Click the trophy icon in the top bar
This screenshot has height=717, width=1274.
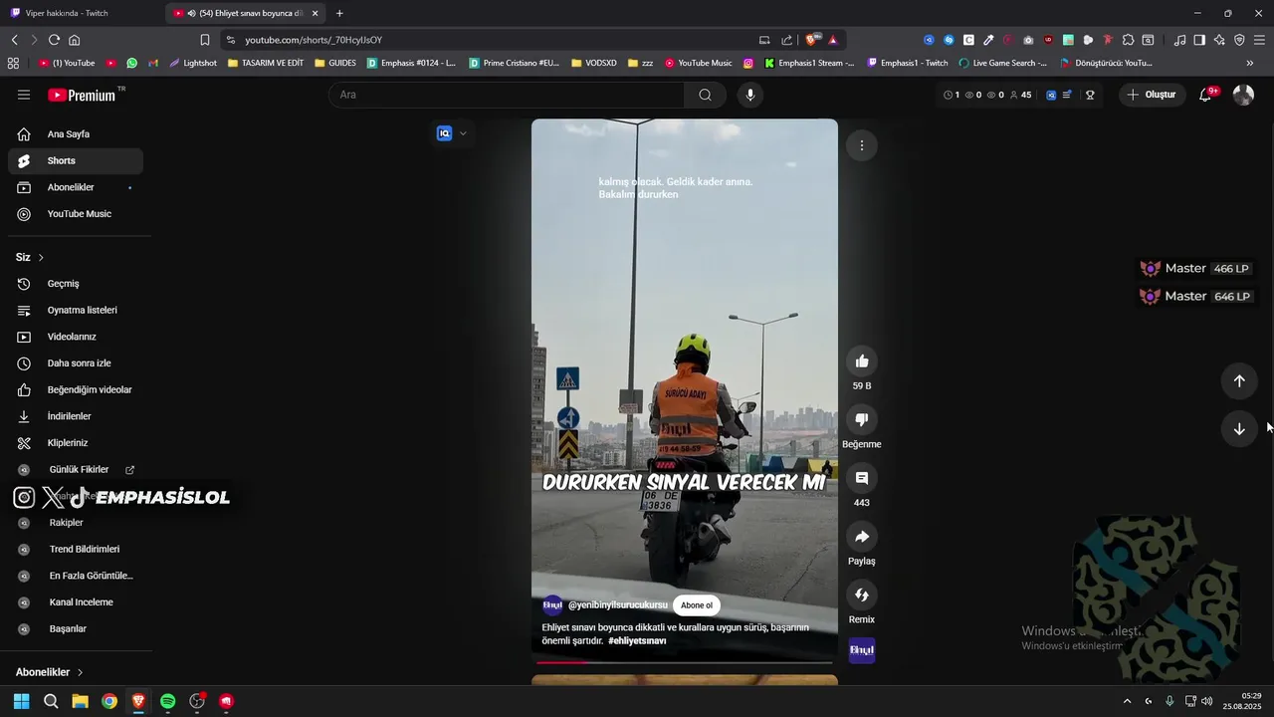(x=1090, y=95)
